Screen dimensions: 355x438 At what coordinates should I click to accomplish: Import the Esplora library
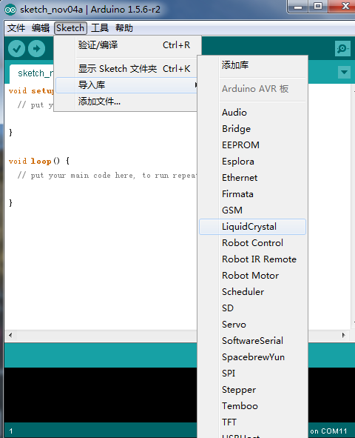[252, 162]
